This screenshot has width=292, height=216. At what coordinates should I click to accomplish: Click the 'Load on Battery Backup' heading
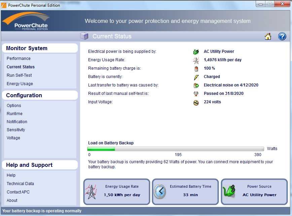coord(111,143)
